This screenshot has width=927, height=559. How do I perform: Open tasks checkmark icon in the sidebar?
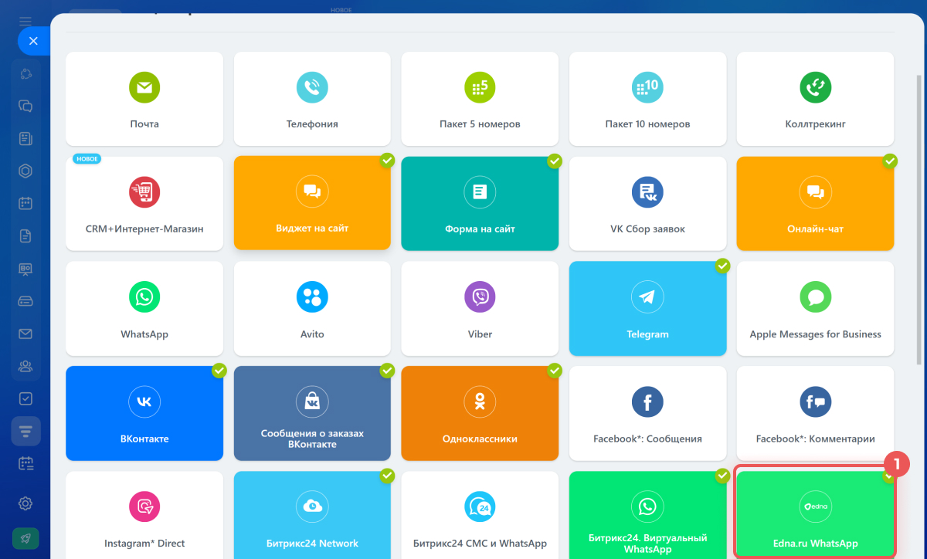pyautogui.click(x=25, y=398)
